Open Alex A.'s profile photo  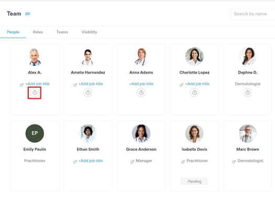click(35, 57)
